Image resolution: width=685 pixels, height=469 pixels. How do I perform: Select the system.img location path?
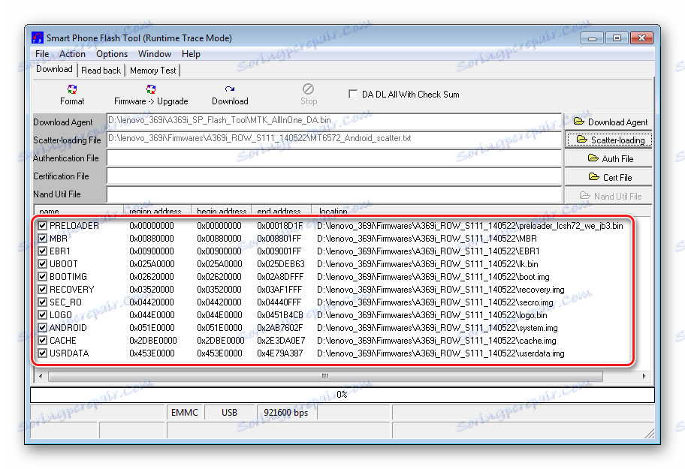pos(437,328)
